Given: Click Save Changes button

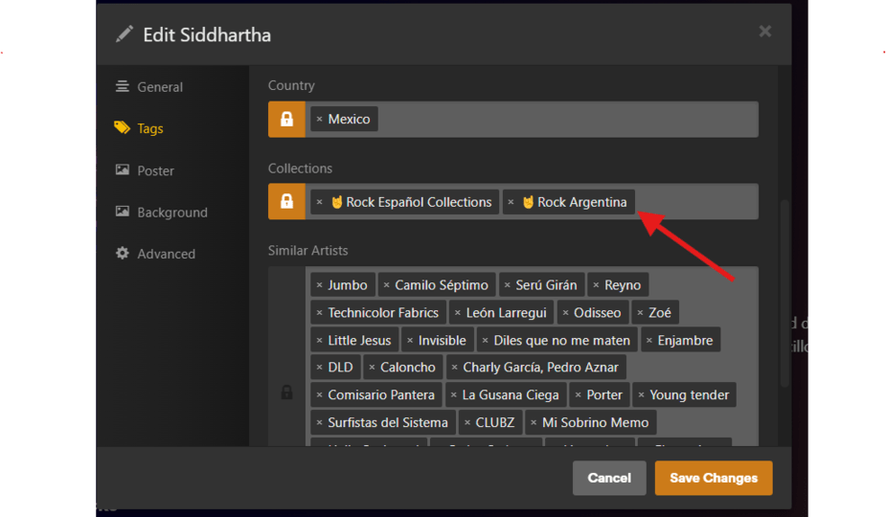Looking at the screenshot, I should tap(714, 478).
